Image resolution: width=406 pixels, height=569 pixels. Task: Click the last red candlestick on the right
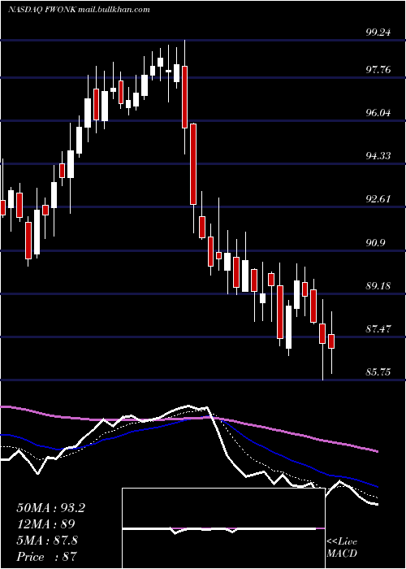click(331, 342)
